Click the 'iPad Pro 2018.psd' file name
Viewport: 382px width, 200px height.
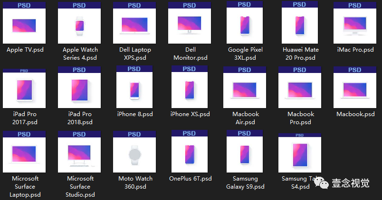click(80, 118)
